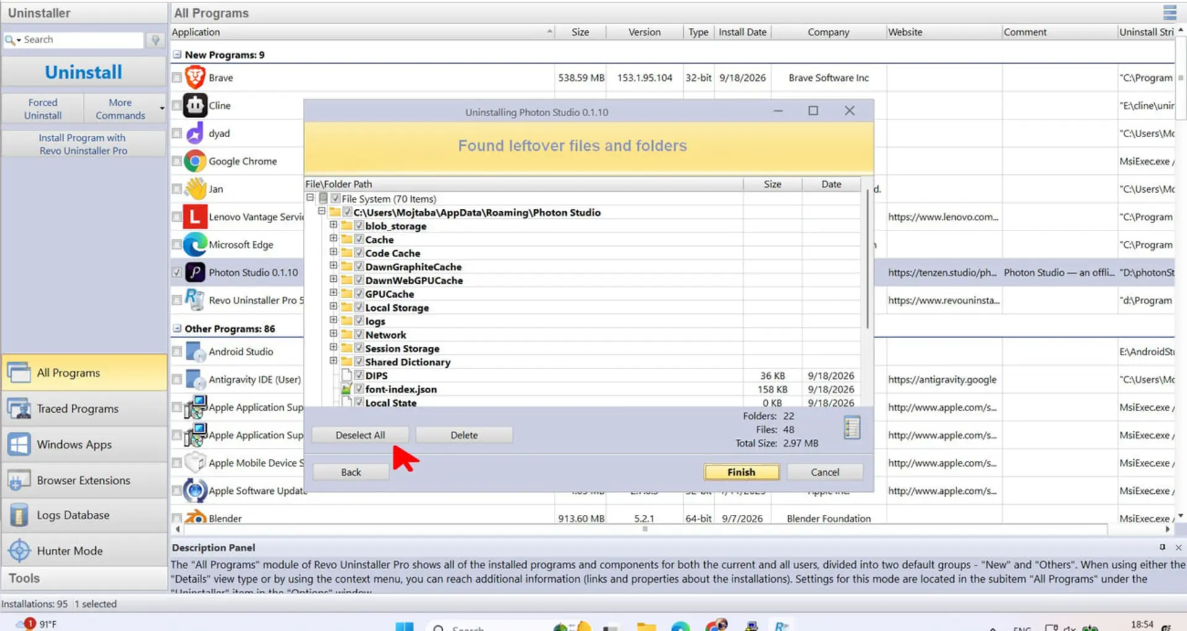Click the Lenovo Vantage Service icon

click(x=195, y=217)
